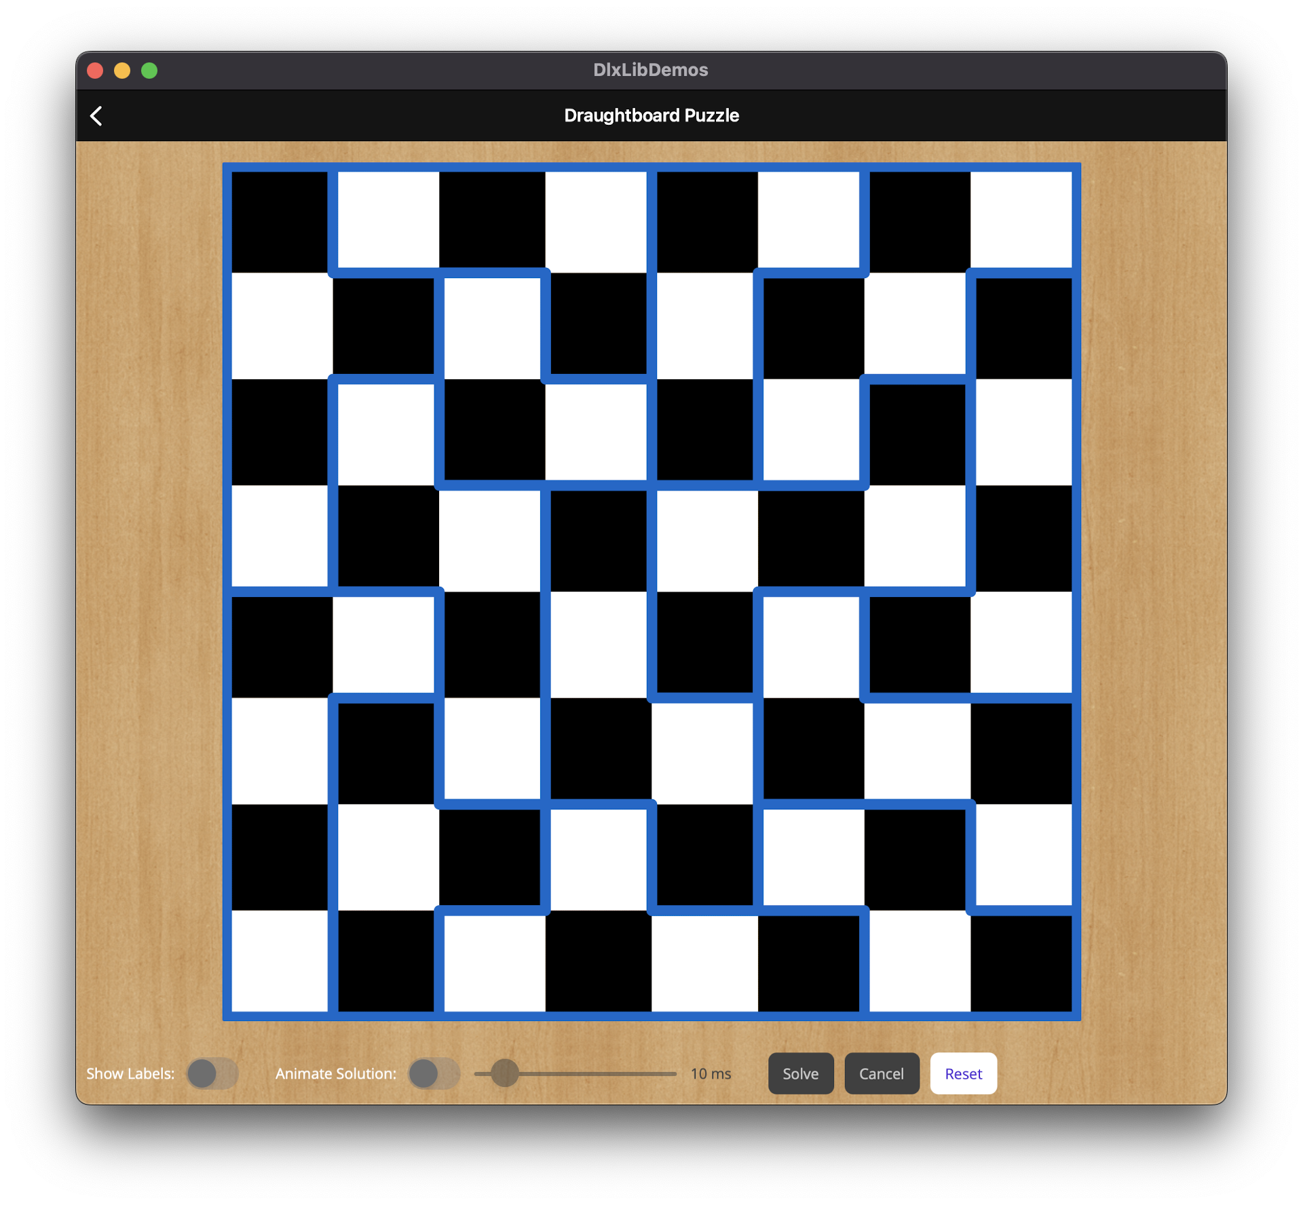
Task: Click the 10 ms delay label
Action: 711,1073
